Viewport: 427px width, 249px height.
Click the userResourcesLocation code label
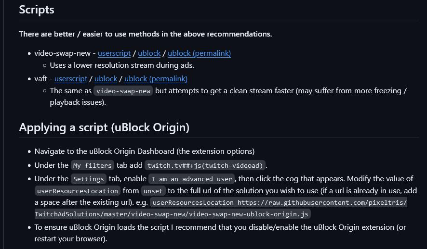click(x=78, y=191)
